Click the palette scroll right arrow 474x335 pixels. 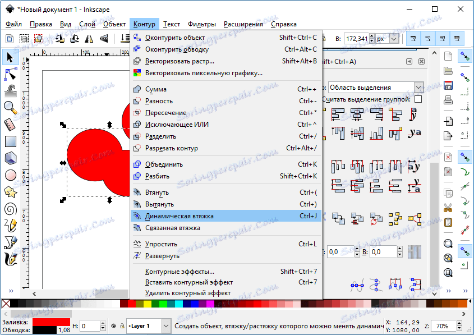pyautogui.click(x=464, y=314)
